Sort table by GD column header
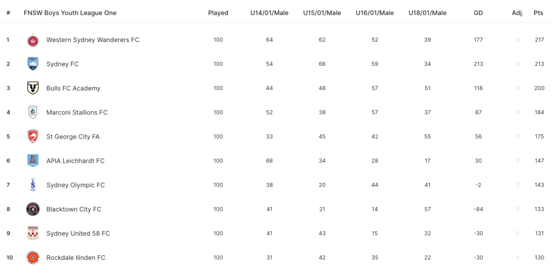 (x=479, y=13)
